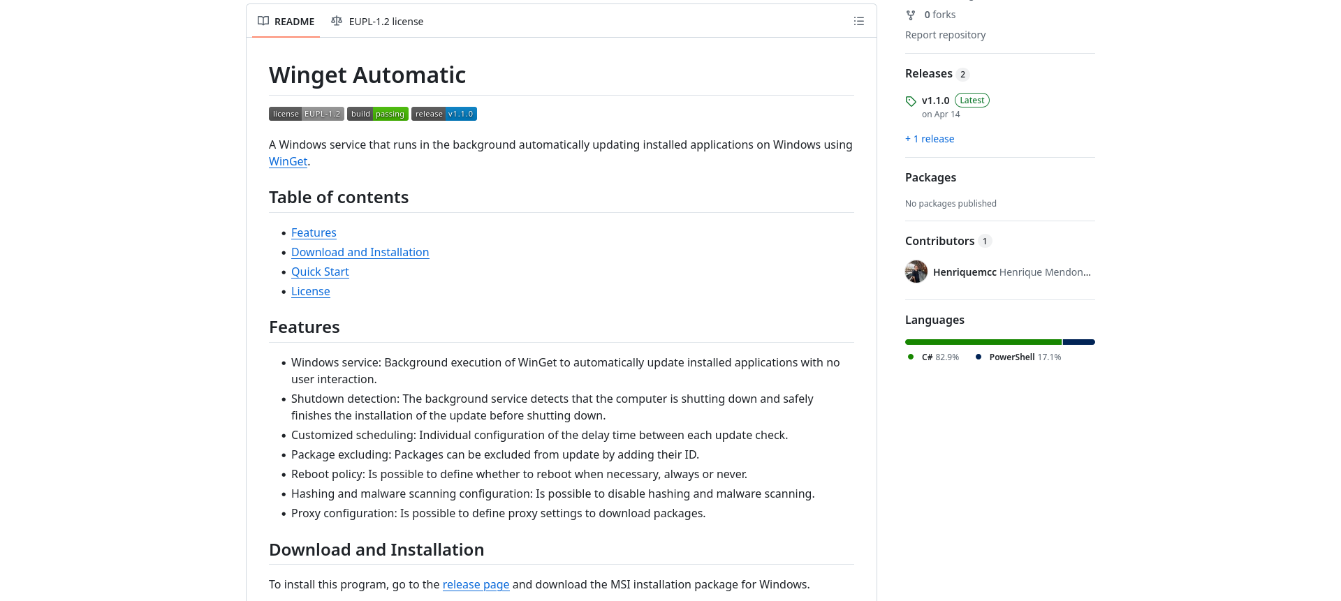This screenshot has height=601, width=1341.
Task: Click the build passing badge
Action: 378,114
